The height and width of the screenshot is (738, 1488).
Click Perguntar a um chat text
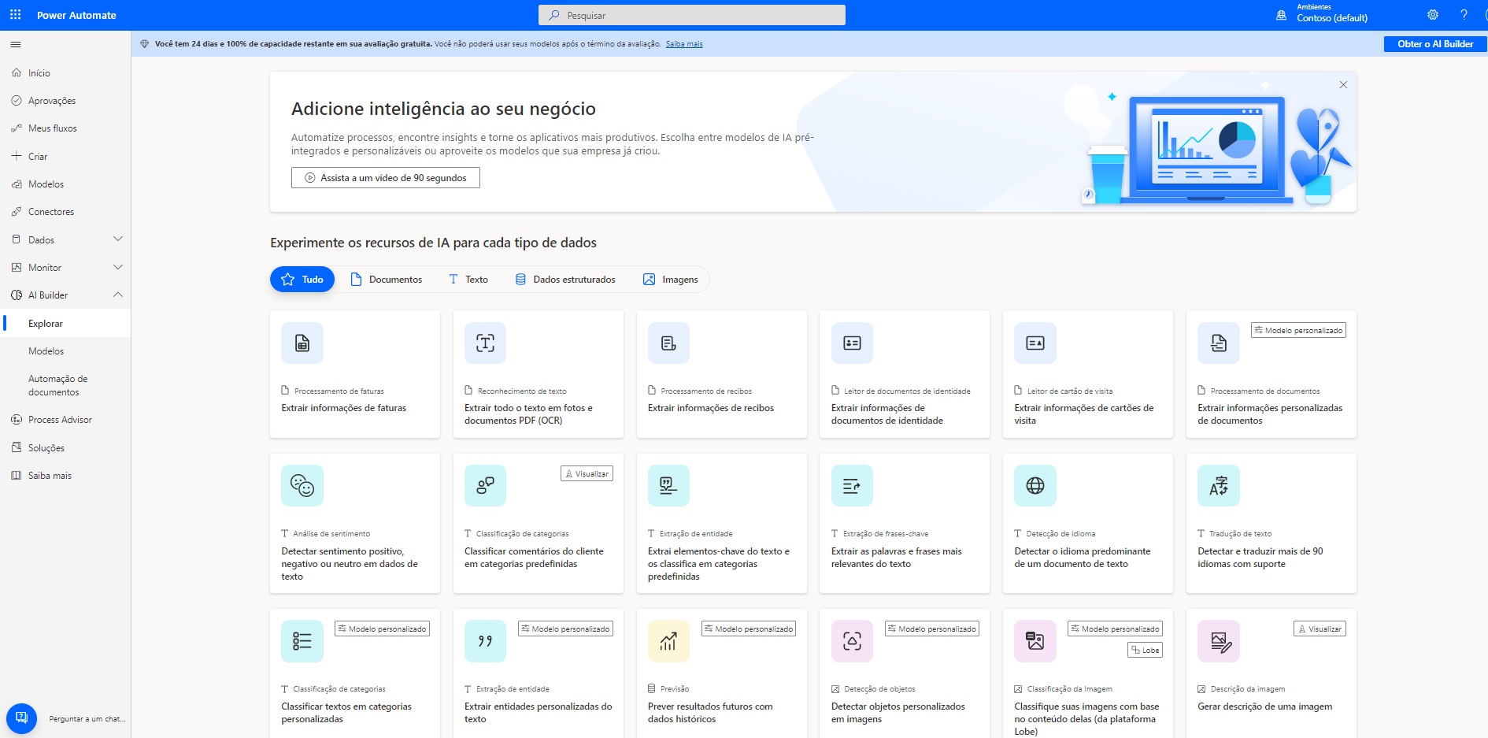pyautogui.click(x=87, y=718)
